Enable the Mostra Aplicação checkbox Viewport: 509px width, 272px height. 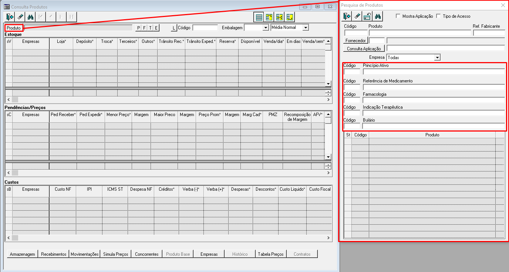(398, 16)
